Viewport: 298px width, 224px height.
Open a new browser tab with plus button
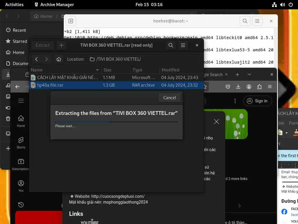pos(237,75)
